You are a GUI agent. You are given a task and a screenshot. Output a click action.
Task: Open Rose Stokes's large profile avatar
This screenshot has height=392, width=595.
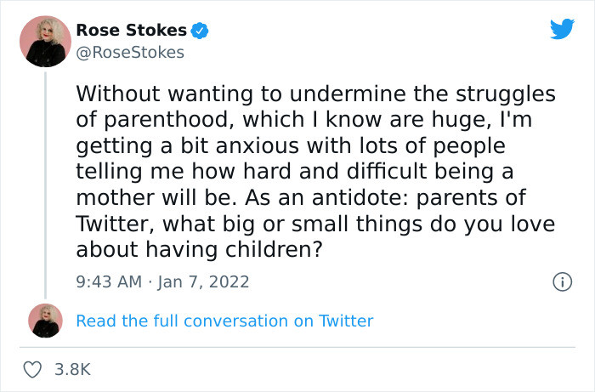coord(45,41)
